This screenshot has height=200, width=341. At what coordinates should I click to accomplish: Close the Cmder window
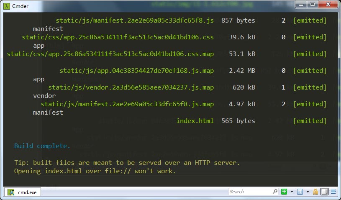click(x=328, y=5)
